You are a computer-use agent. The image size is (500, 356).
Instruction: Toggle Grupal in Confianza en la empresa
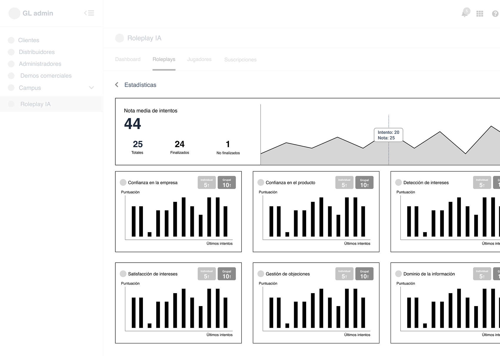pyautogui.click(x=227, y=182)
